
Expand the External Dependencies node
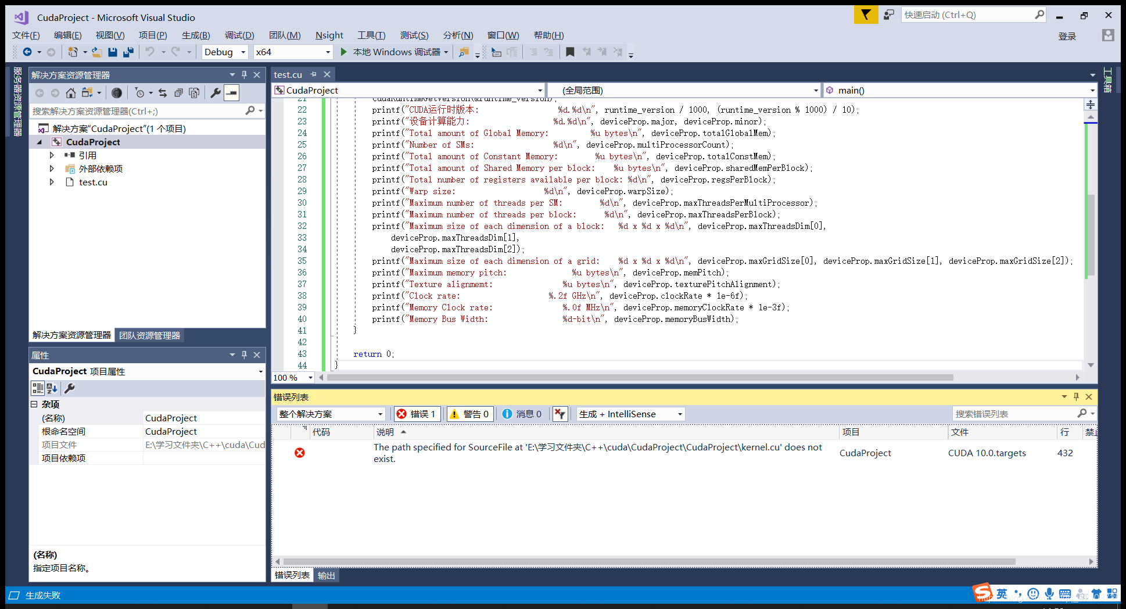point(52,169)
